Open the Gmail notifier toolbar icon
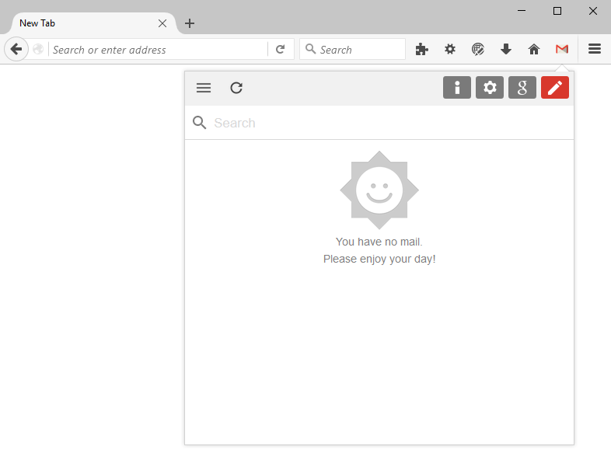611x474 pixels. point(561,49)
